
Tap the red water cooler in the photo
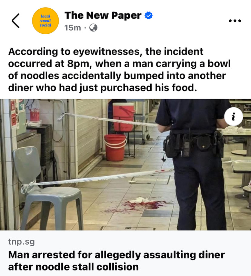(123, 117)
